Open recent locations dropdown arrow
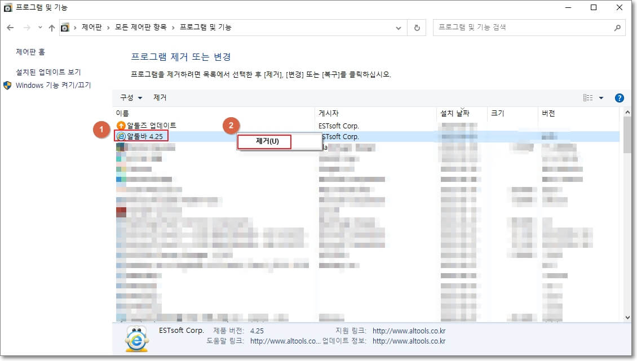Image resolution: width=637 pixels, height=361 pixels. click(40, 28)
